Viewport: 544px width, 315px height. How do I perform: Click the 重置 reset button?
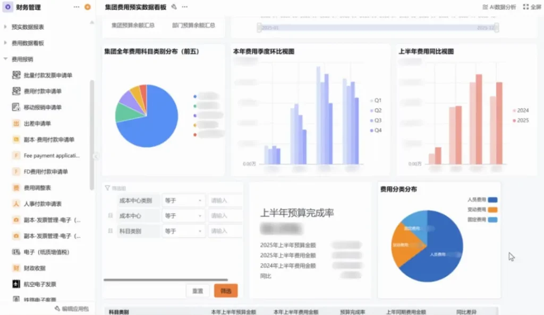pyautogui.click(x=198, y=291)
